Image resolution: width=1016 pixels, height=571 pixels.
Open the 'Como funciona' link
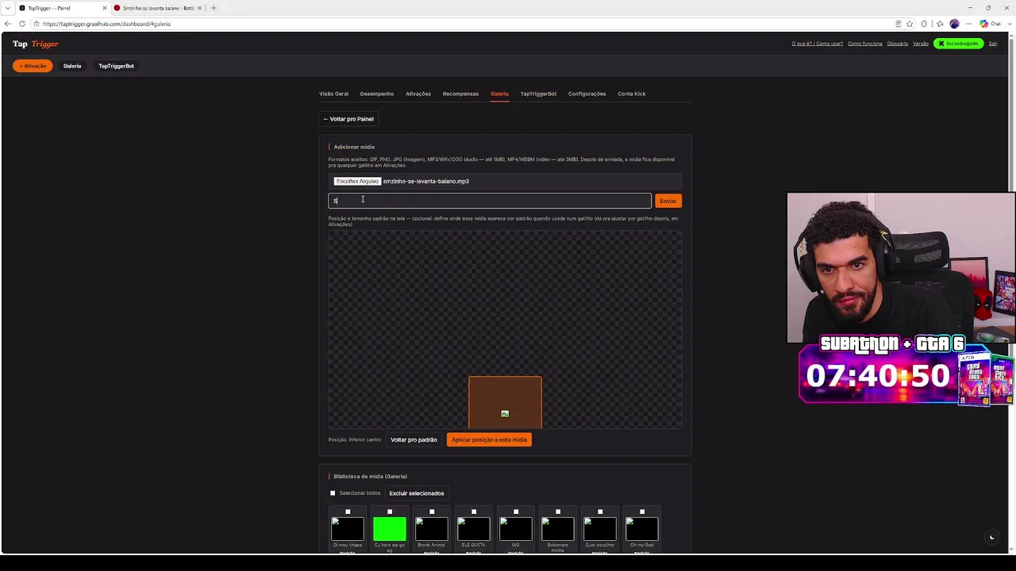(865, 44)
